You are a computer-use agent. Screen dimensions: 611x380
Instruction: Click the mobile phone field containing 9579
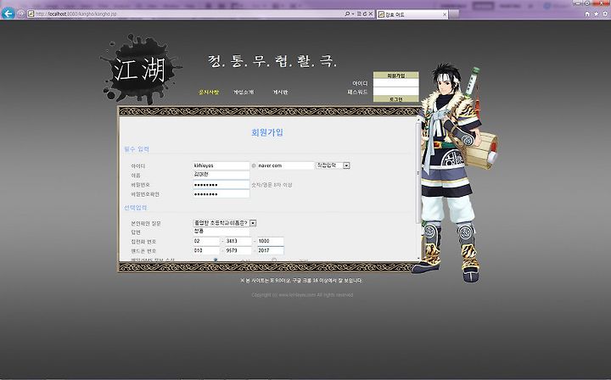(238, 250)
